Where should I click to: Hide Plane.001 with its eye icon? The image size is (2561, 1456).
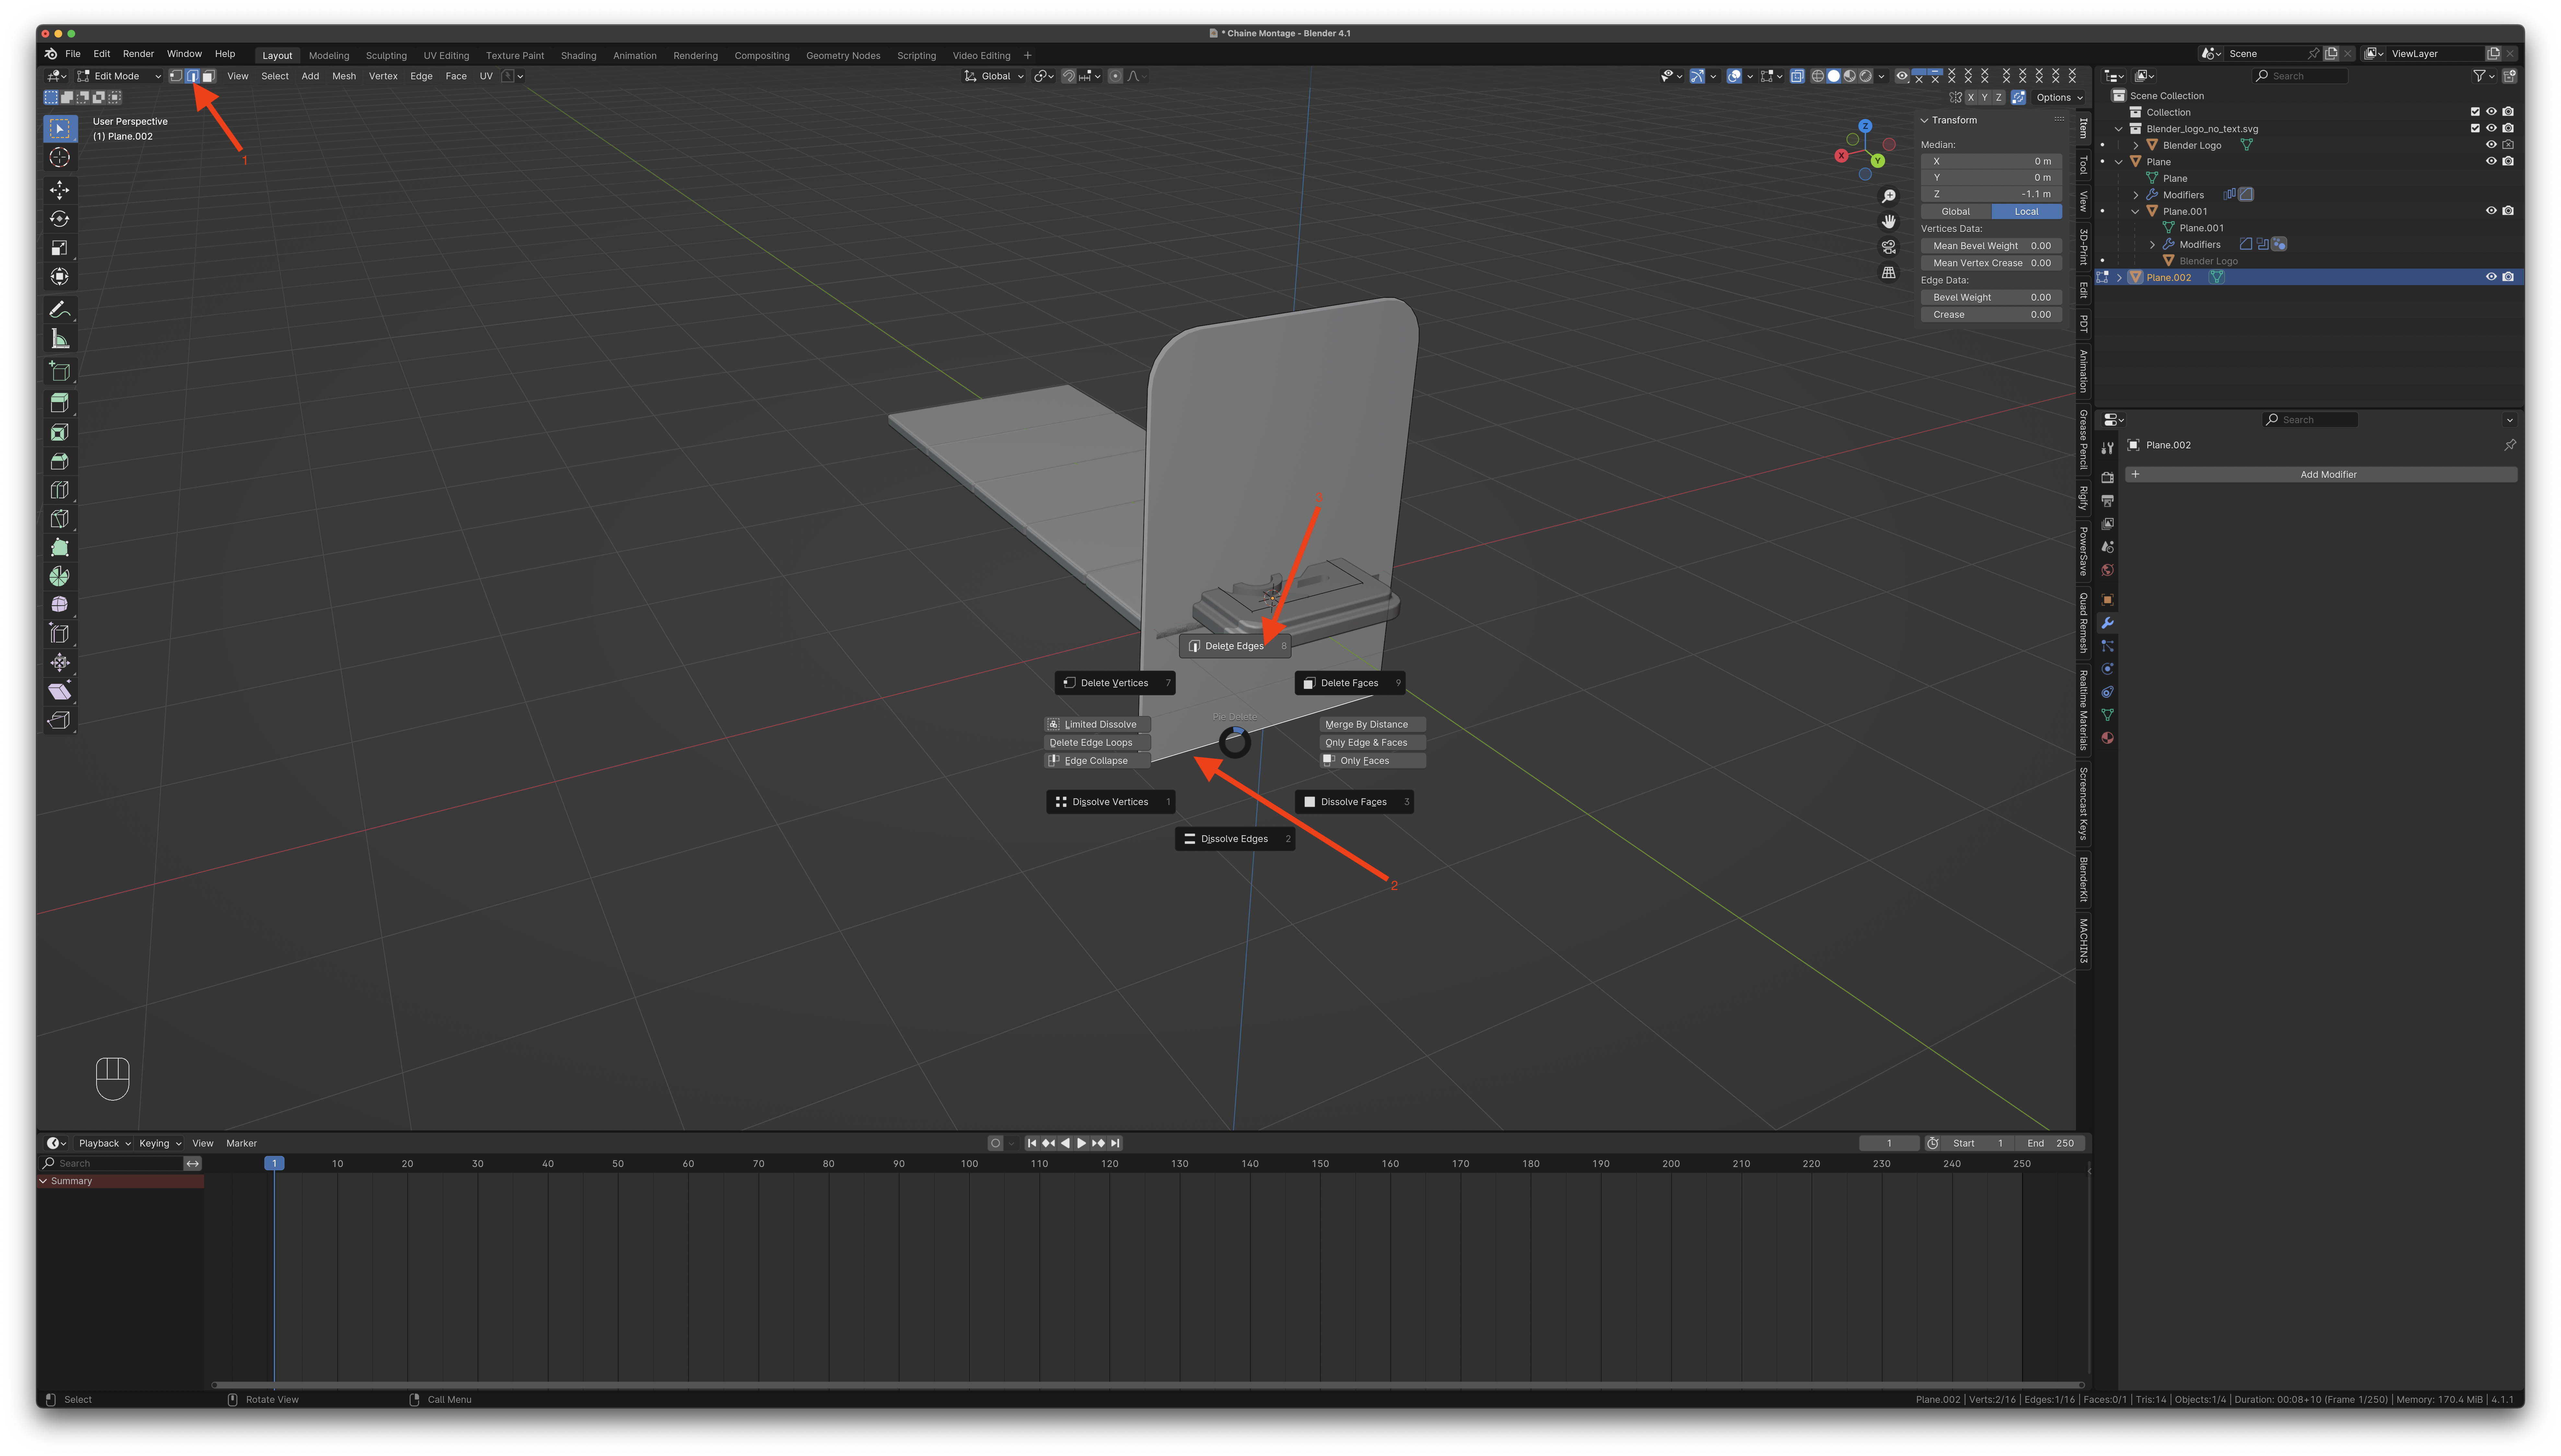click(2491, 211)
